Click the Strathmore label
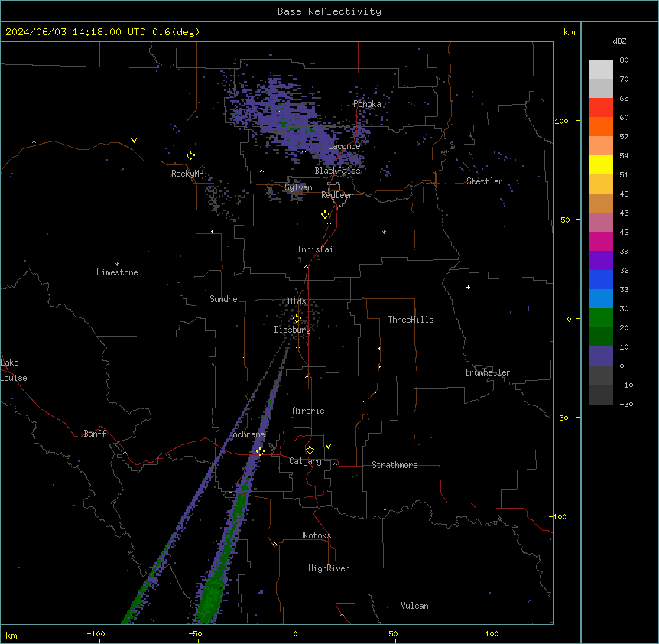Screen dimensions: 659x644 (x=394, y=465)
